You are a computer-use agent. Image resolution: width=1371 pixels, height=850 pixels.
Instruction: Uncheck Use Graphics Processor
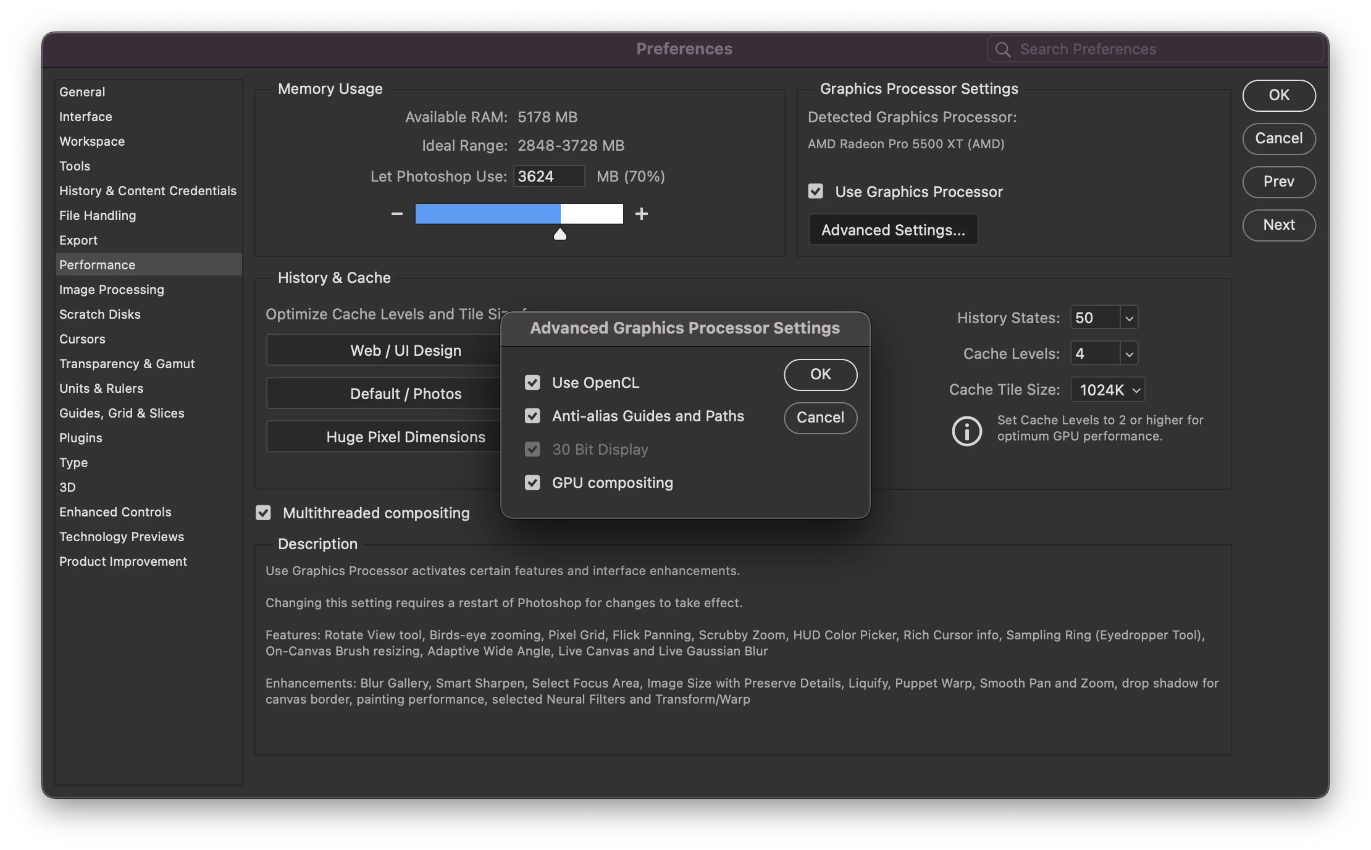pos(816,191)
